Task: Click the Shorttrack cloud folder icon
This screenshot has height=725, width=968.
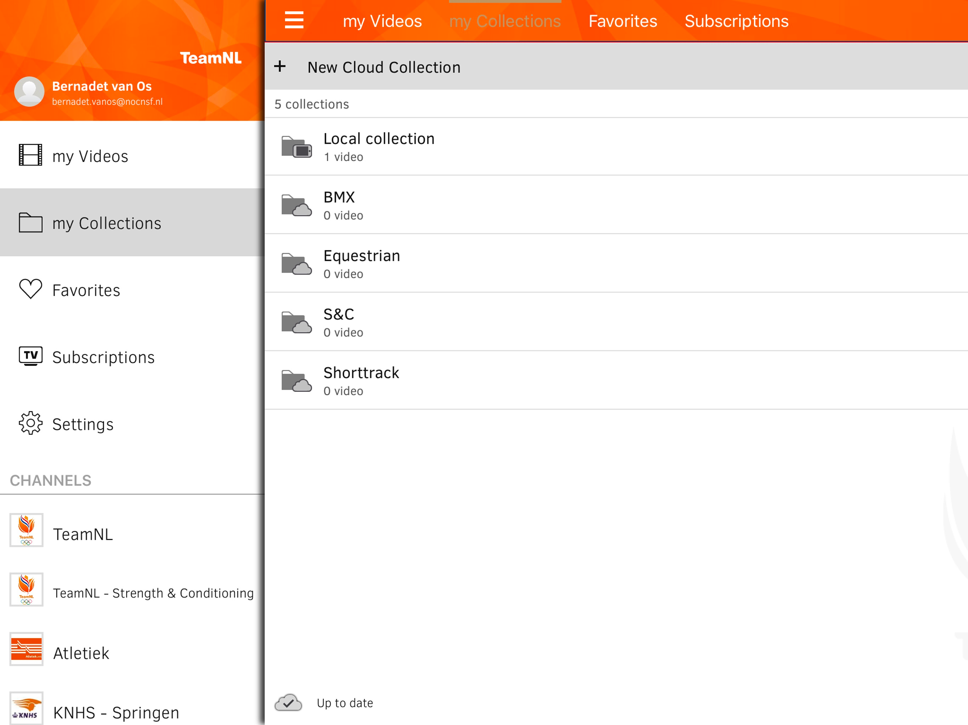Action: [297, 381]
